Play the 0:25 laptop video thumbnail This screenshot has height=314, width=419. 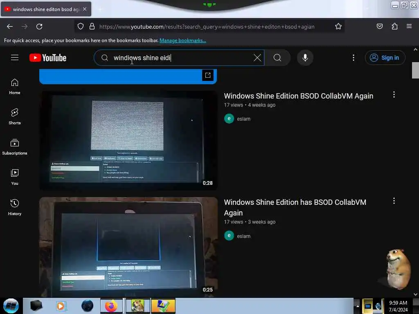point(128,247)
